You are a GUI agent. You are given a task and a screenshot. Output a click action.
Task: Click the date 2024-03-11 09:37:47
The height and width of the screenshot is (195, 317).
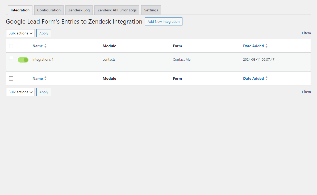point(258,59)
